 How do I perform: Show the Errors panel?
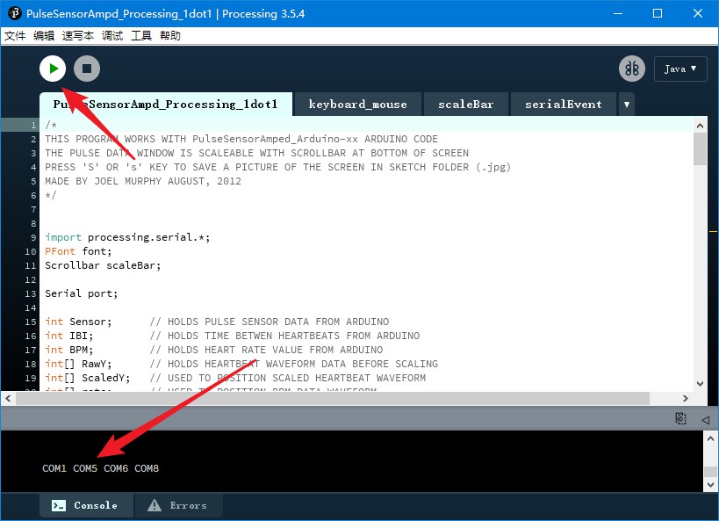coord(177,505)
